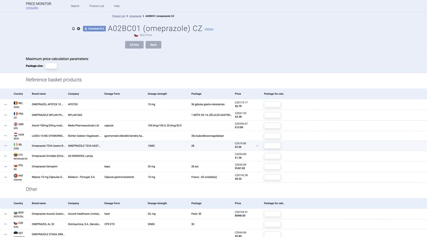The width and height of the screenshot is (427, 237).
Task: Click the package for calc. field for CZE
Action: coord(272,224)
